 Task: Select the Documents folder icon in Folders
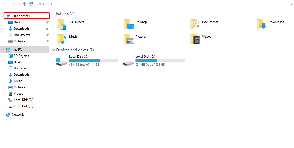pos(195,25)
